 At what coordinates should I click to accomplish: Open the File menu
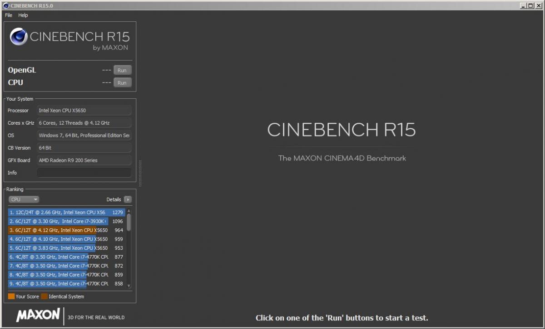(x=9, y=15)
